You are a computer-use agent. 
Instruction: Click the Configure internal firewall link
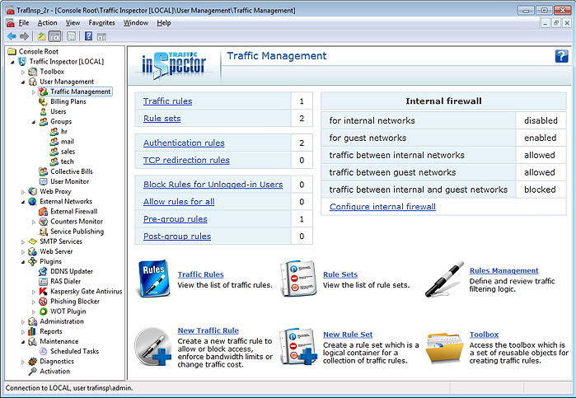point(382,207)
